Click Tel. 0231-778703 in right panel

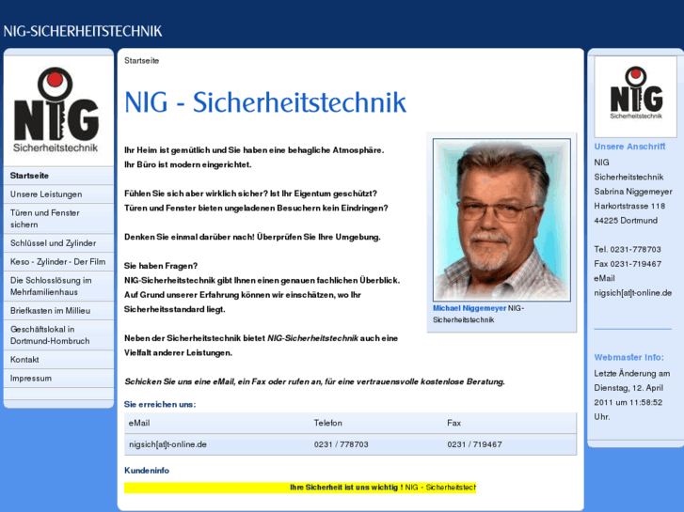(x=628, y=249)
